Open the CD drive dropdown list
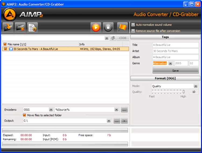The height and width of the screenshot is (153, 202). tap(107, 38)
